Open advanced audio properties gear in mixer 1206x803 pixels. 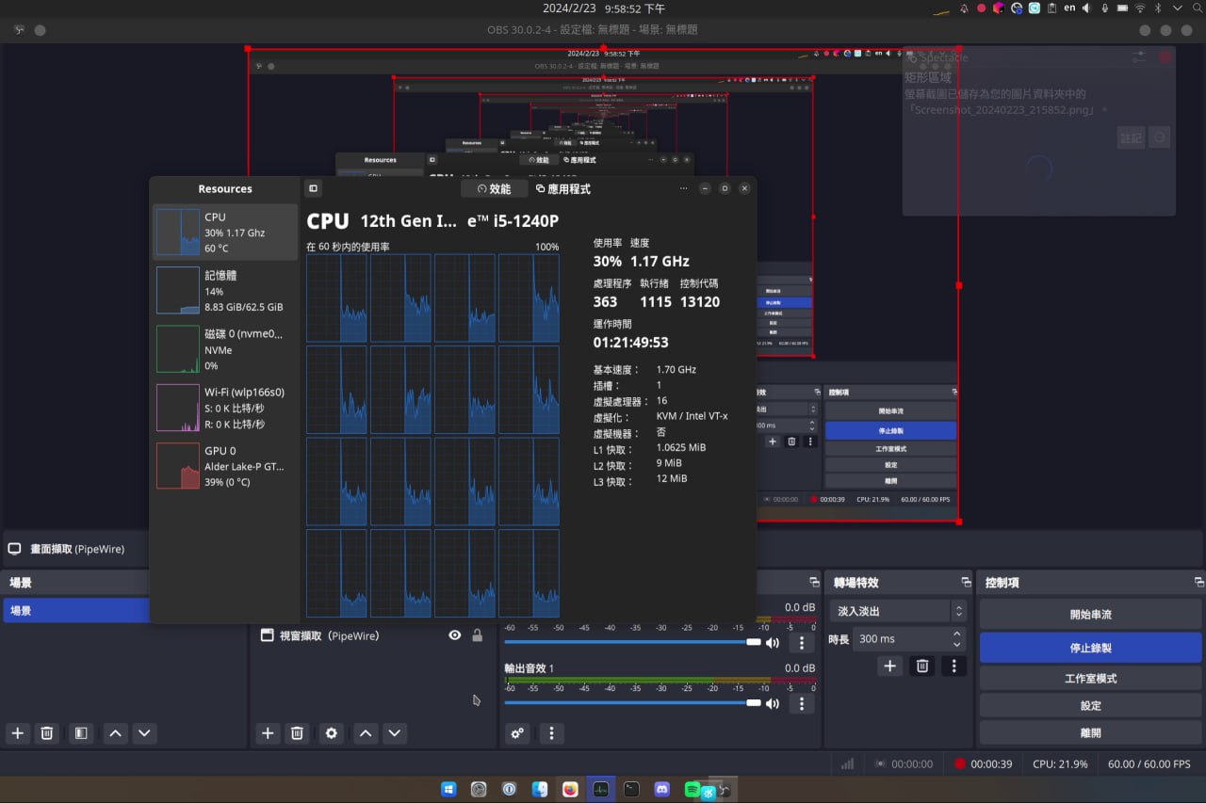[x=517, y=733]
